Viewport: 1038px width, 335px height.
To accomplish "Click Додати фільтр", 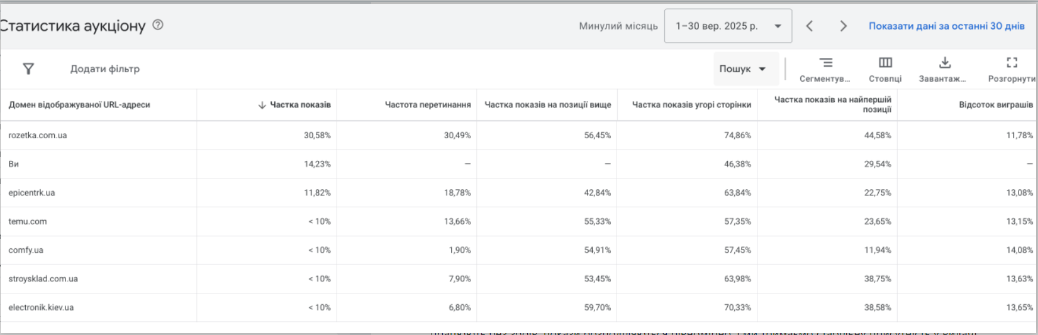I will point(104,69).
